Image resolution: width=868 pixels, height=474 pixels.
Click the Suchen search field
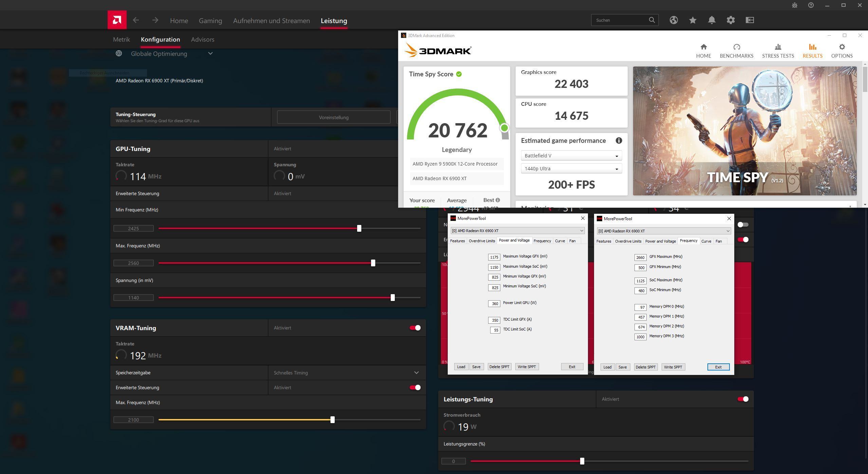click(x=625, y=20)
